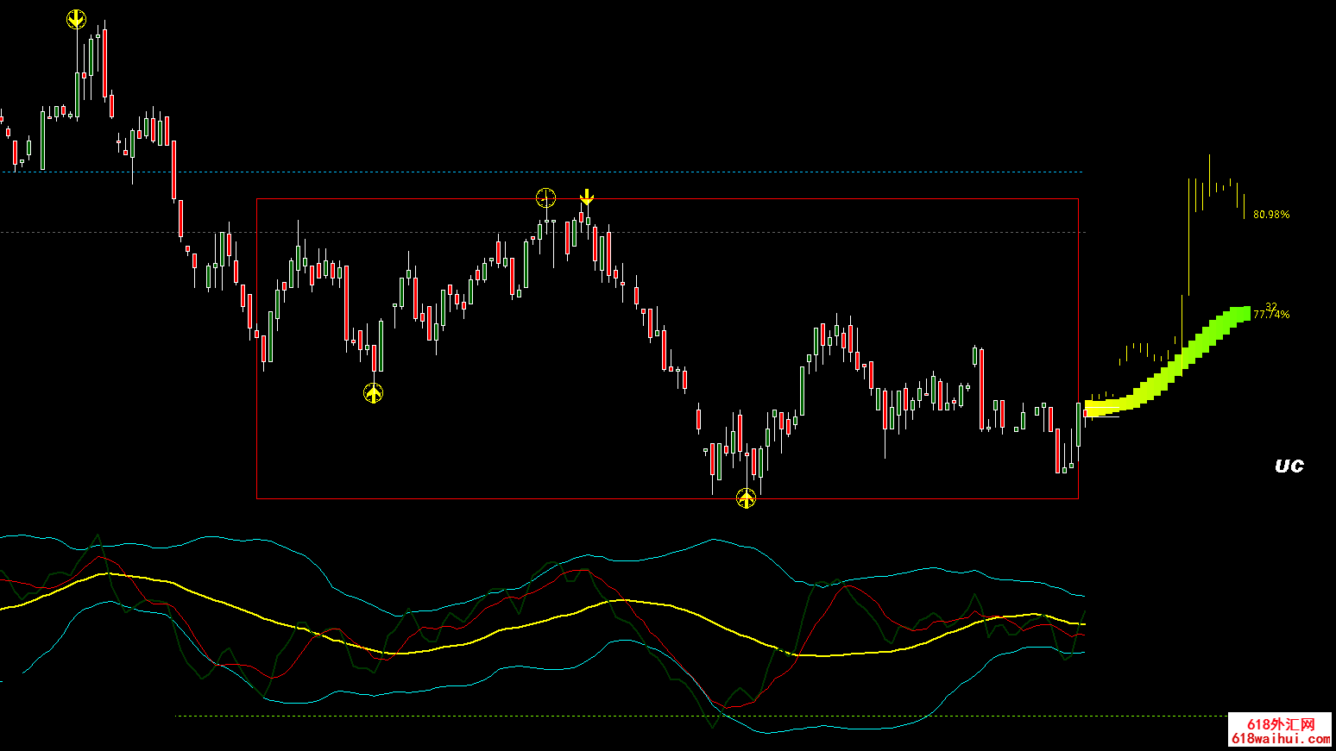Click the bottom-right corner of the red rectangle
Viewport: 1336px width, 751px height.
pyautogui.click(x=1078, y=498)
